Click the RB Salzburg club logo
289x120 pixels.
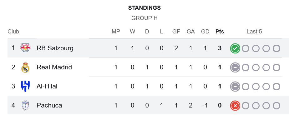click(25, 48)
